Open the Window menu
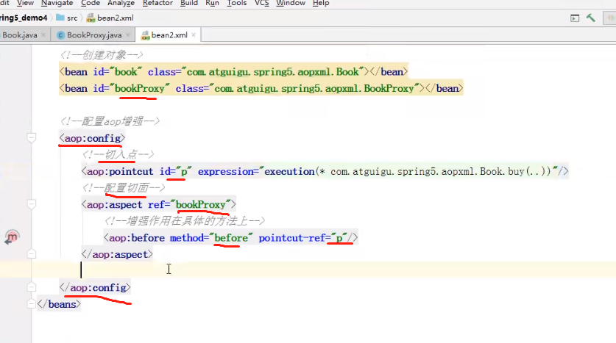 [x=290, y=3]
